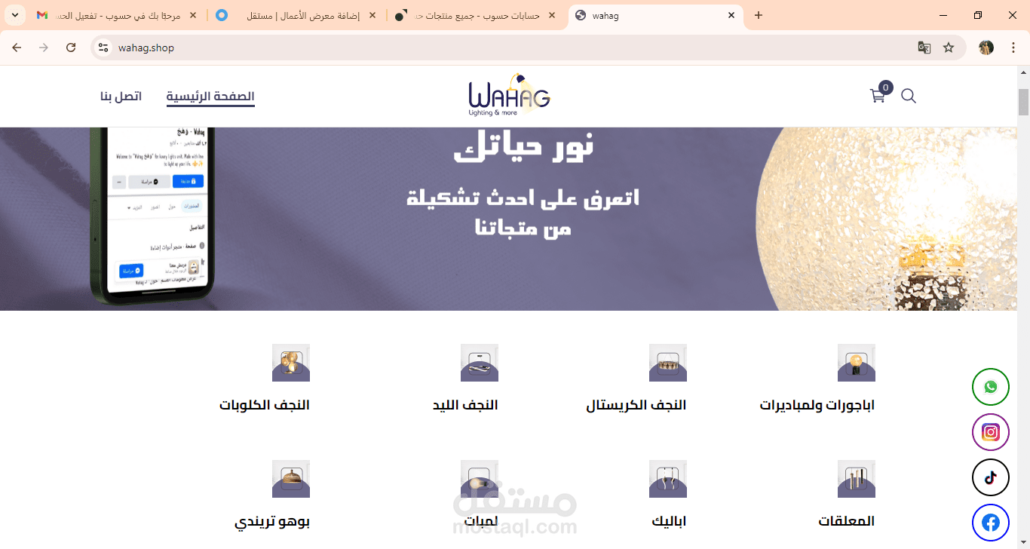Click the بوهو تريندي category link
The height and width of the screenshot is (549, 1030).
tap(272, 521)
